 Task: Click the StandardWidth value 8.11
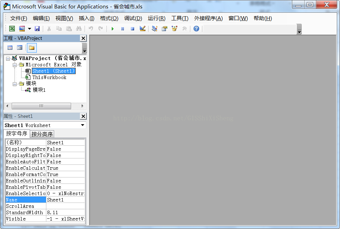(65, 212)
